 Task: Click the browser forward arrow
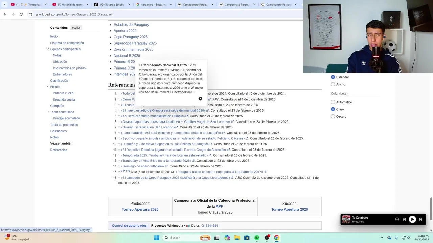(13, 14)
